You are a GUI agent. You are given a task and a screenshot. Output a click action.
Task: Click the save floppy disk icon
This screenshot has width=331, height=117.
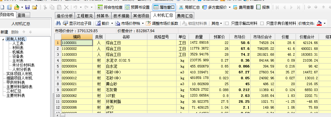point(27,7)
